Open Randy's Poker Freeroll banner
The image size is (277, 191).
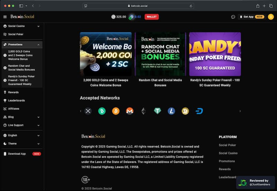coord(215,54)
